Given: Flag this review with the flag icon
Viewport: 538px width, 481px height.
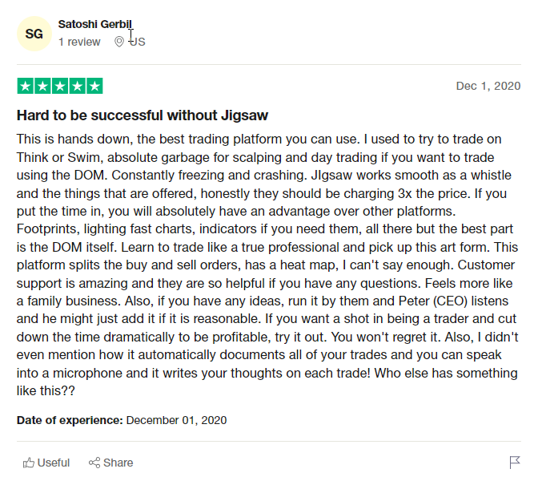Looking at the screenshot, I should click(515, 463).
